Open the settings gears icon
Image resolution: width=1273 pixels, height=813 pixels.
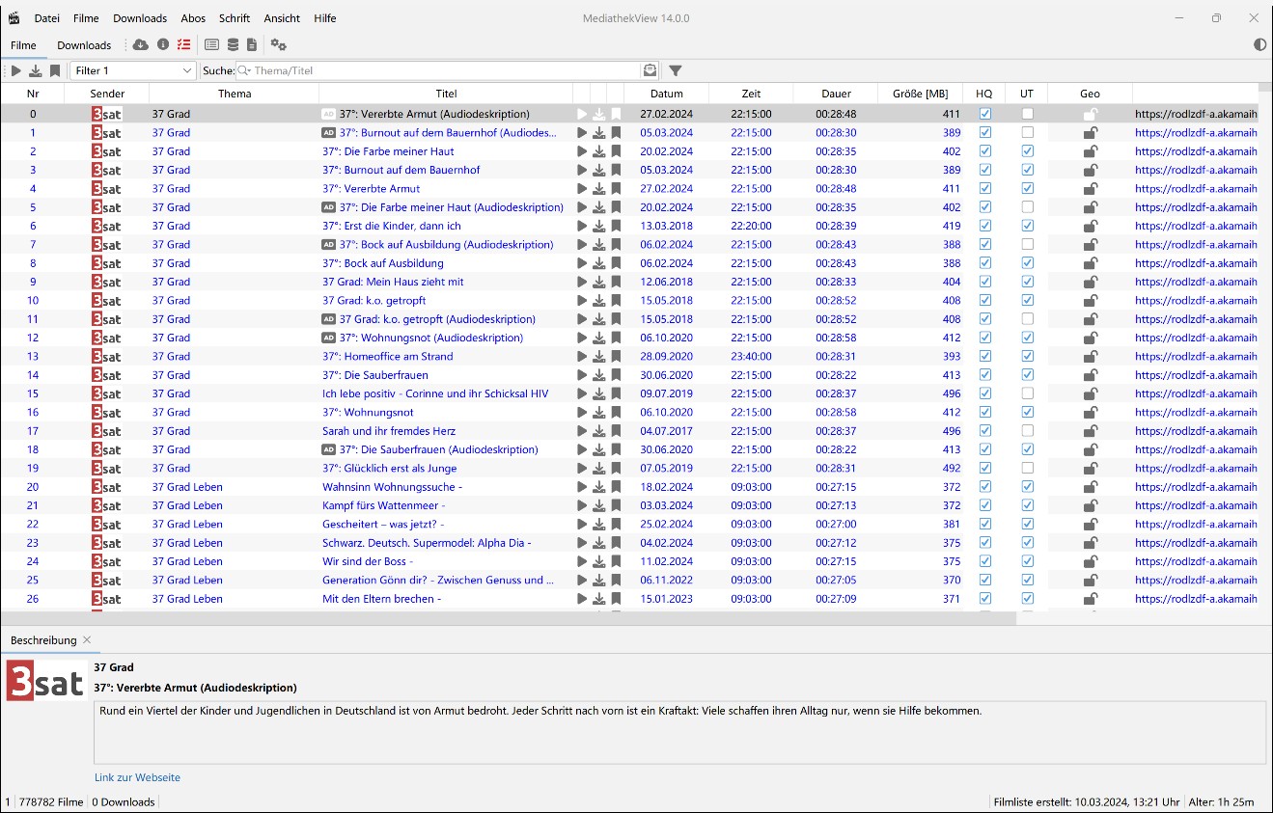[279, 44]
